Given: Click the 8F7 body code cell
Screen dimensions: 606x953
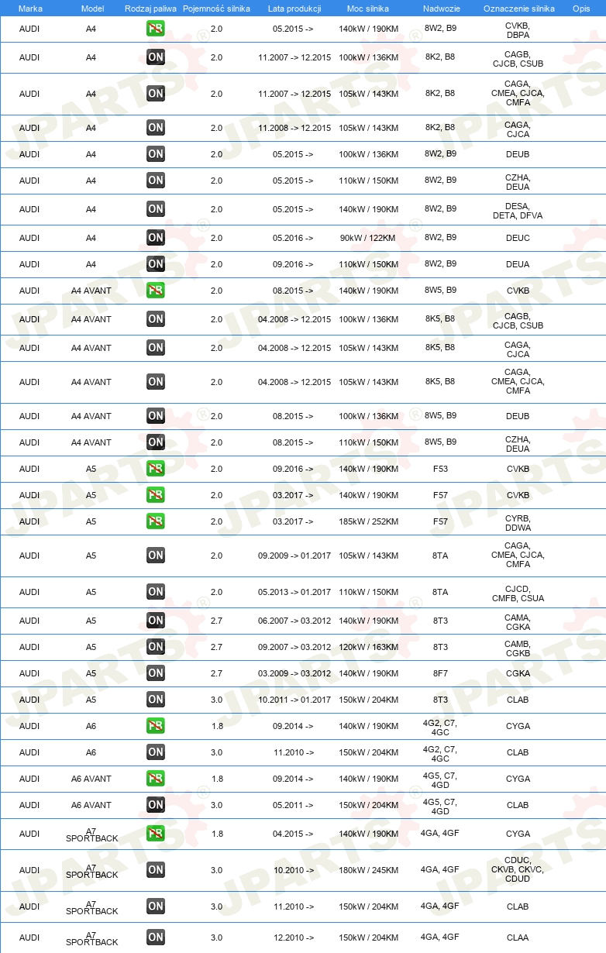Looking at the screenshot, I should pyautogui.click(x=440, y=673).
